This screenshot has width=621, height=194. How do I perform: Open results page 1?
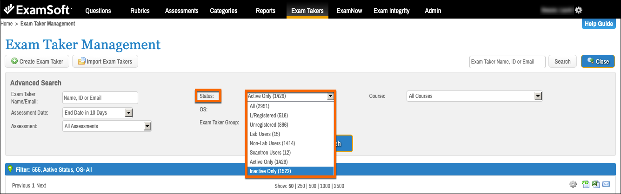coord(33,186)
